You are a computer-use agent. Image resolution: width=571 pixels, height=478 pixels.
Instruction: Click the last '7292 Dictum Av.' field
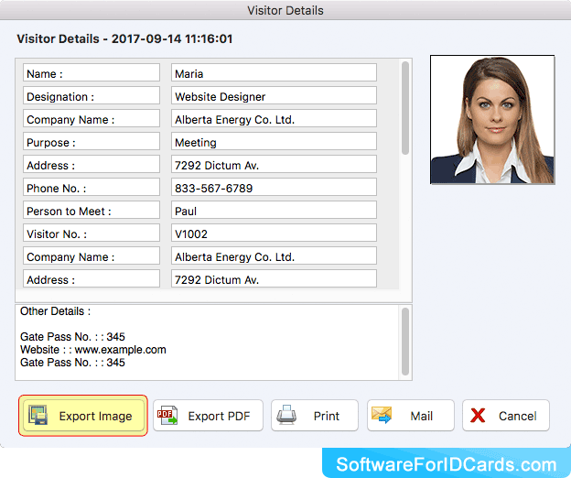point(274,279)
